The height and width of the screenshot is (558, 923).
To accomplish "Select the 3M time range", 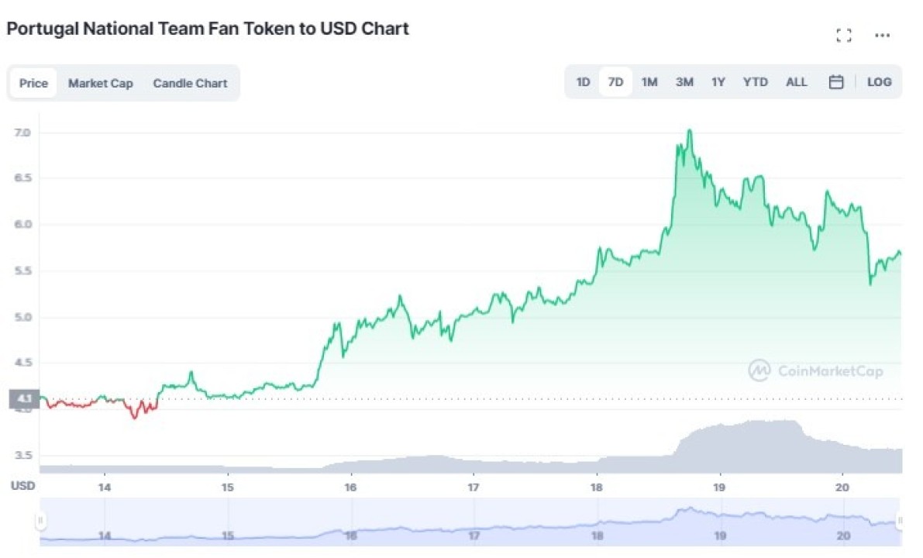I will tap(684, 82).
